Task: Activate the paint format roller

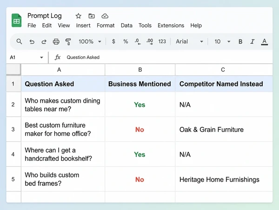Action: coord(68,42)
